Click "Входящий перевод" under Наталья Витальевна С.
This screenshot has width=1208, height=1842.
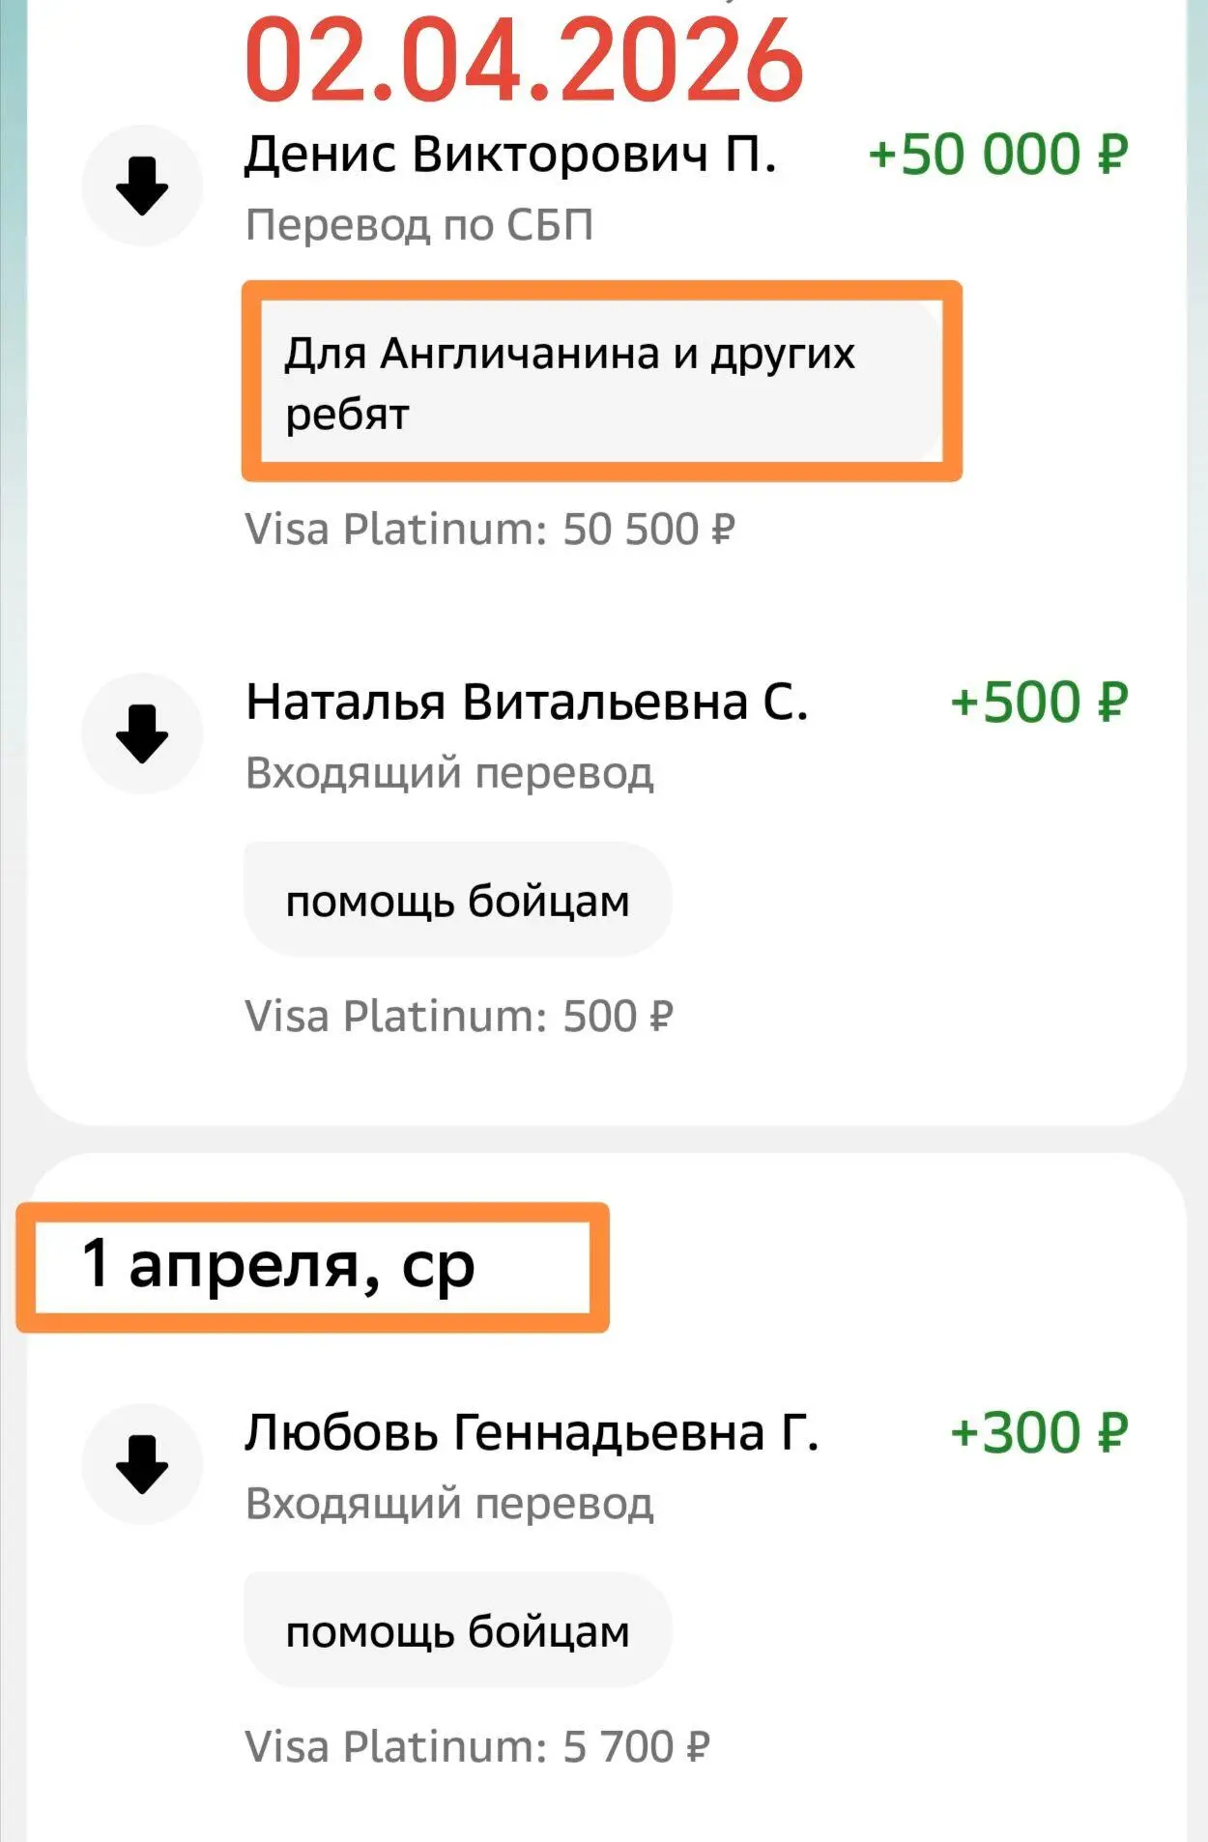[x=449, y=773]
